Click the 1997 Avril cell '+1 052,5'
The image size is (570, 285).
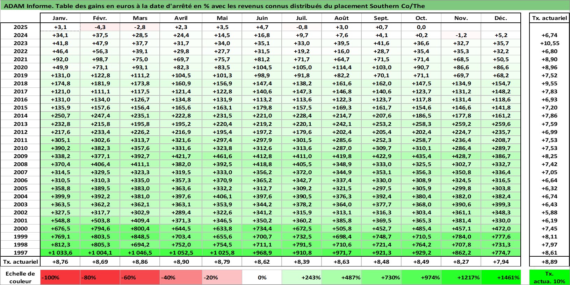(x=181, y=252)
